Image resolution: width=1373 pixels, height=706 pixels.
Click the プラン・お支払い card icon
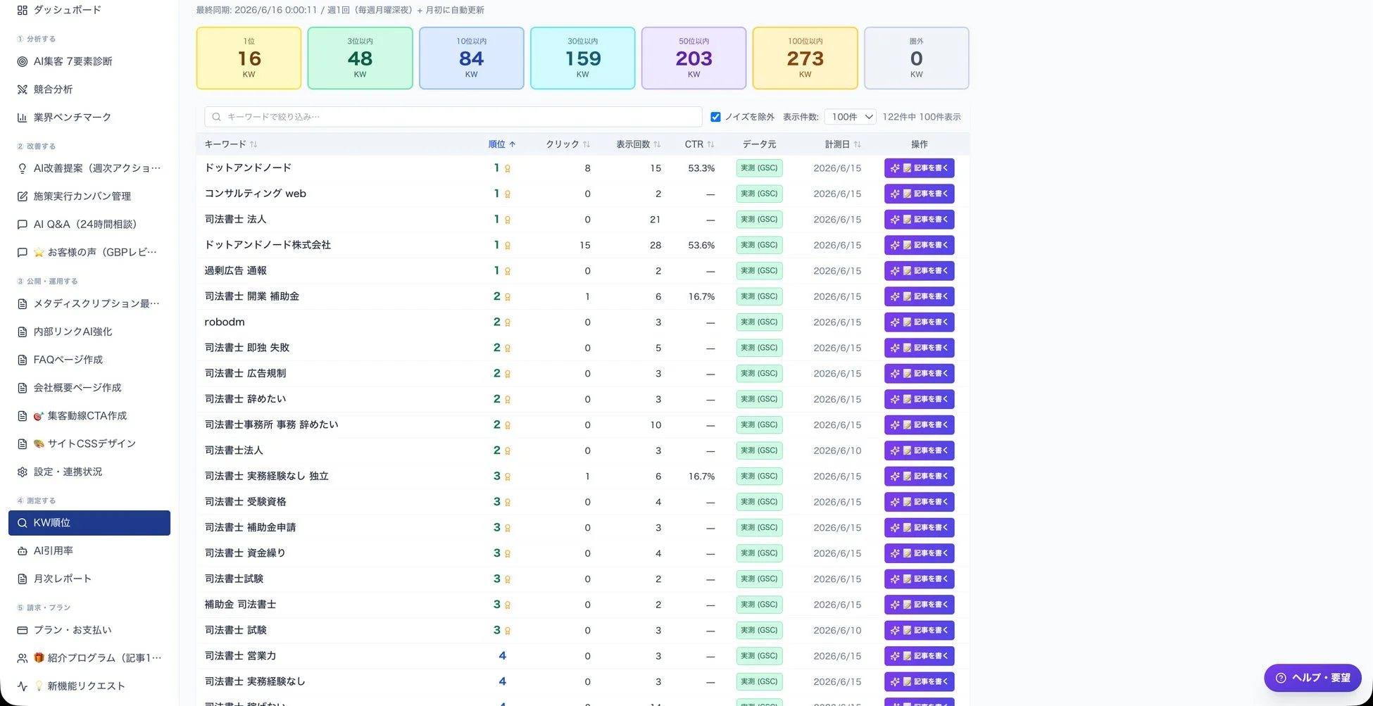[x=23, y=630]
